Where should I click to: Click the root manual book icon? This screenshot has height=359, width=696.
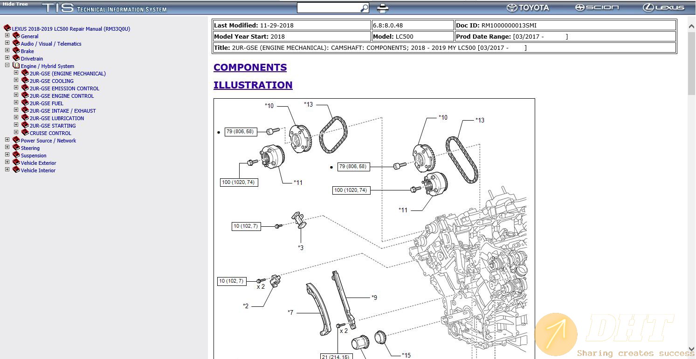(7, 28)
